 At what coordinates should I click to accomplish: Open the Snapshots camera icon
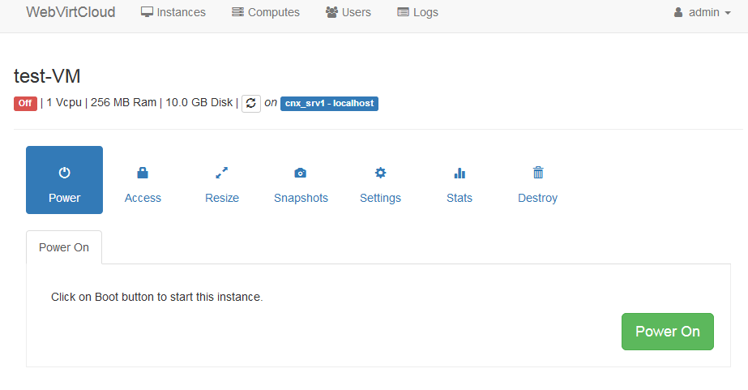click(301, 173)
